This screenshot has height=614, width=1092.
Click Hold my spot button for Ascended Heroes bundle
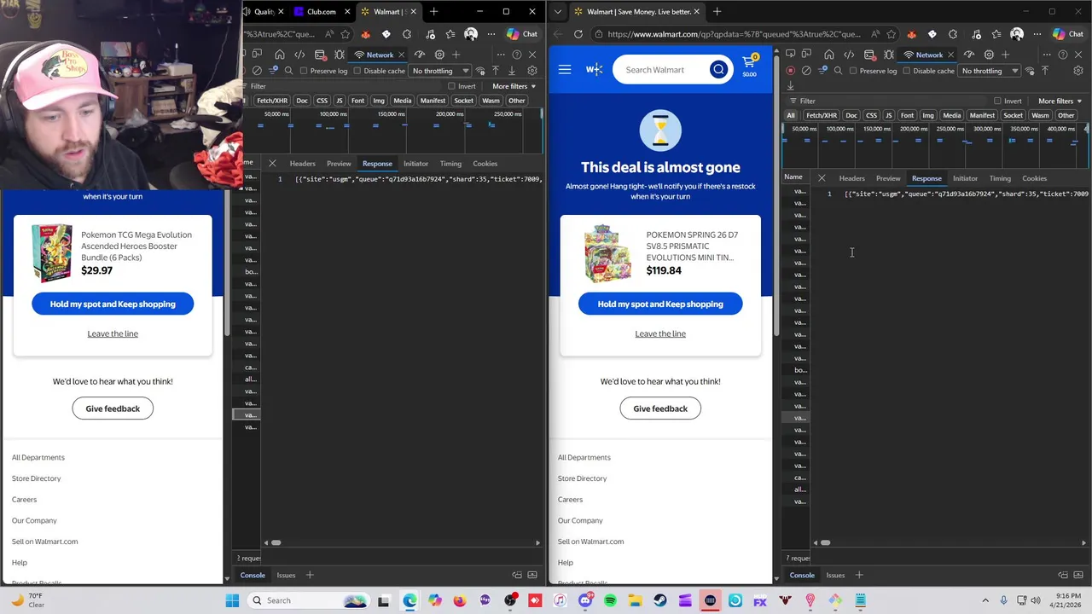coord(113,304)
